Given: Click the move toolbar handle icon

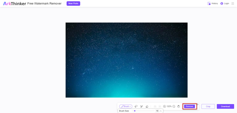Looking at the screenshot, I should pos(198,104).
